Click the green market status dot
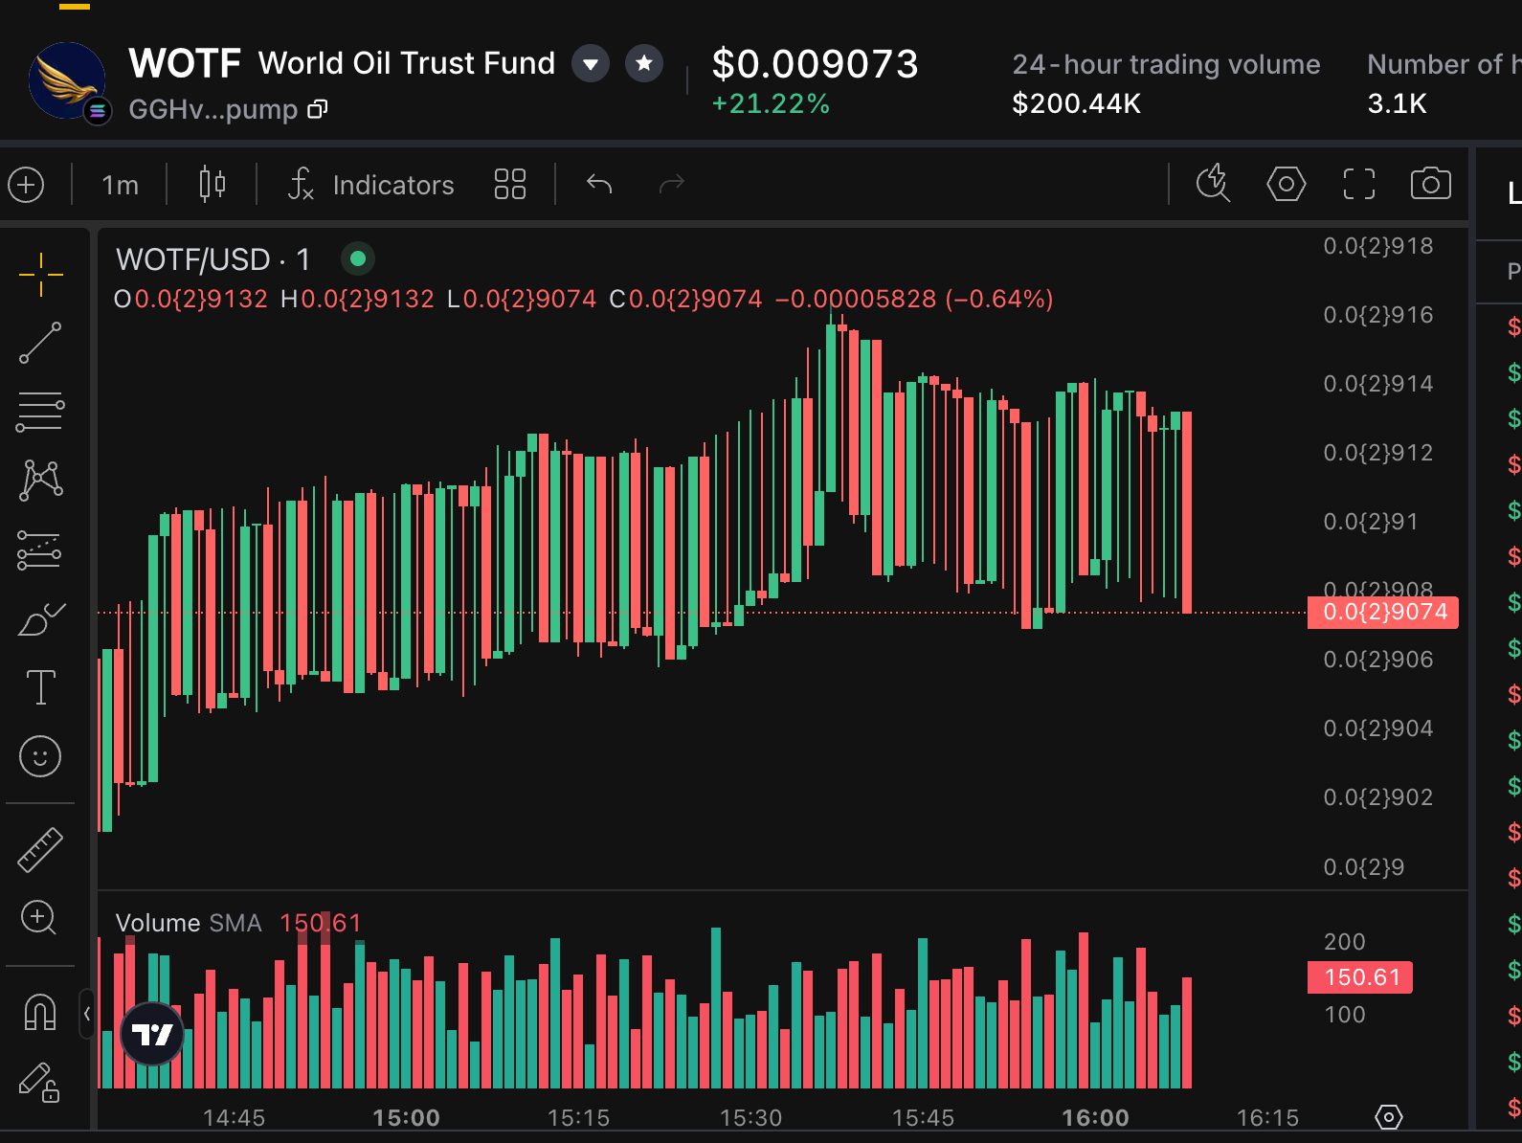Viewport: 1522px width, 1143px height. (x=357, y=258)
